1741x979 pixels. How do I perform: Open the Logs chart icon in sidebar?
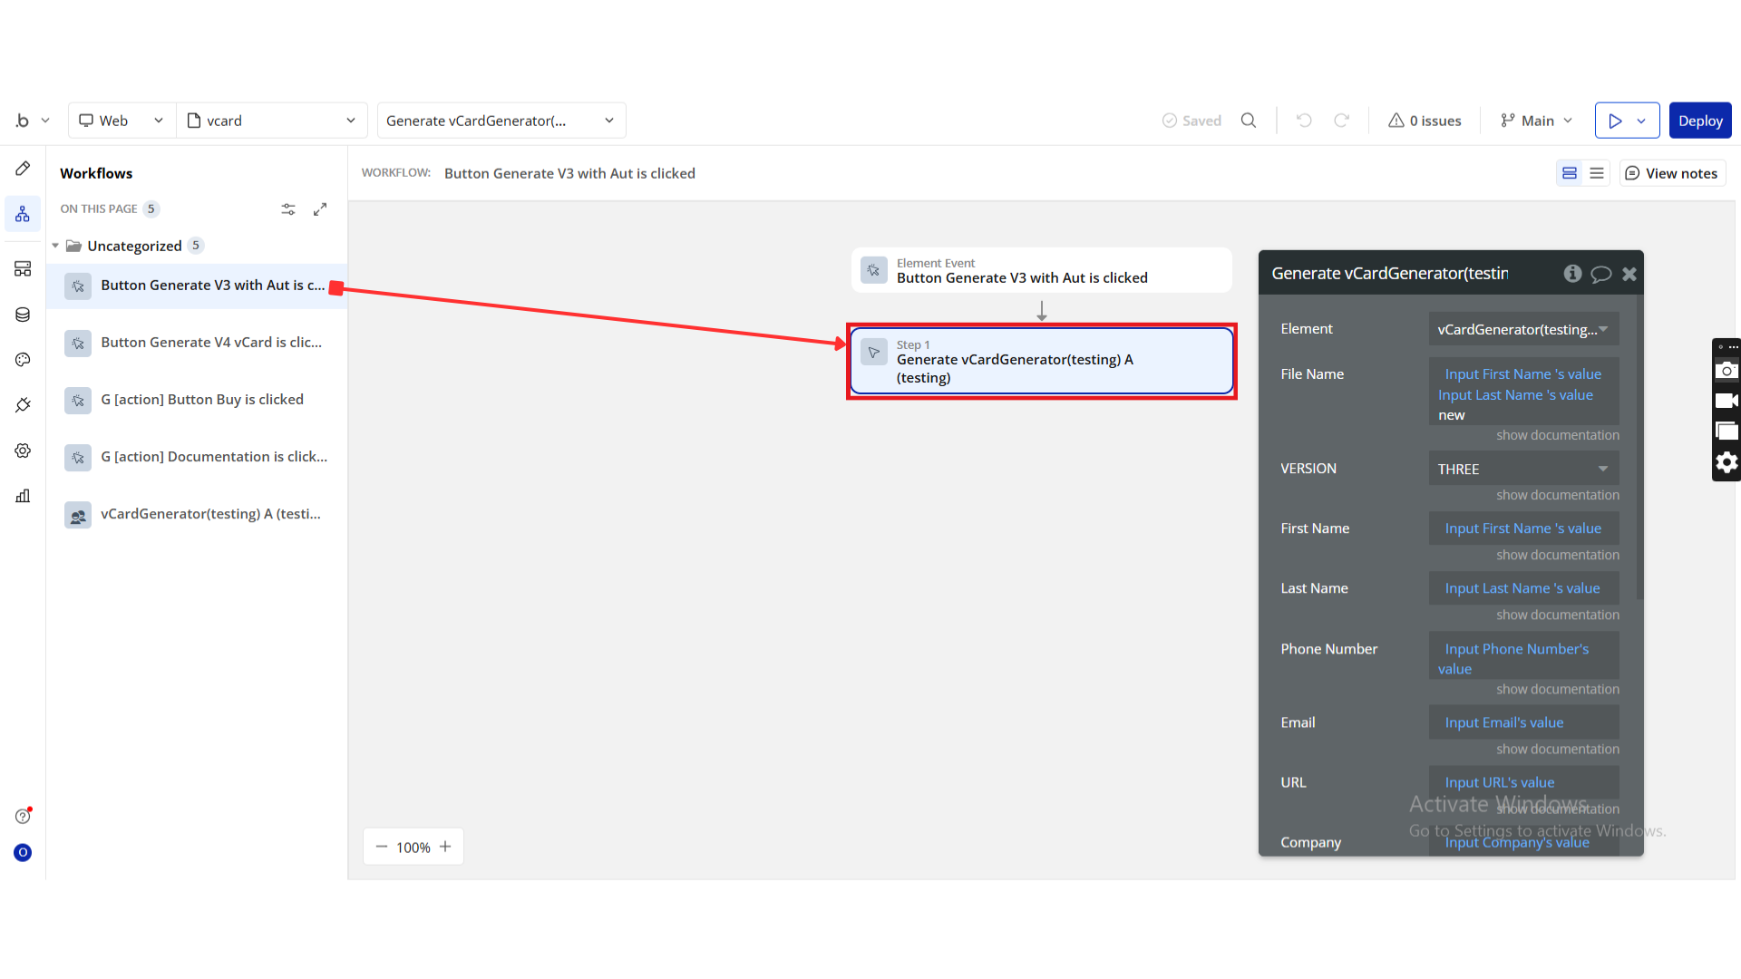[23, 496]
